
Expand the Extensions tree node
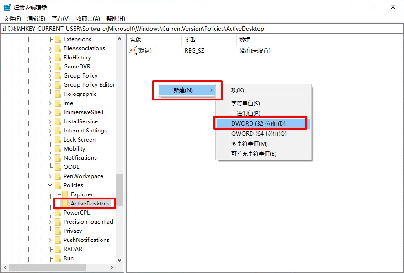(50, 39)
